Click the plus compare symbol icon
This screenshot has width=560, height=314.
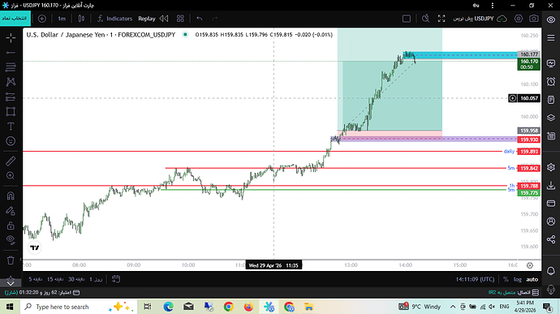tap(41, 19)
